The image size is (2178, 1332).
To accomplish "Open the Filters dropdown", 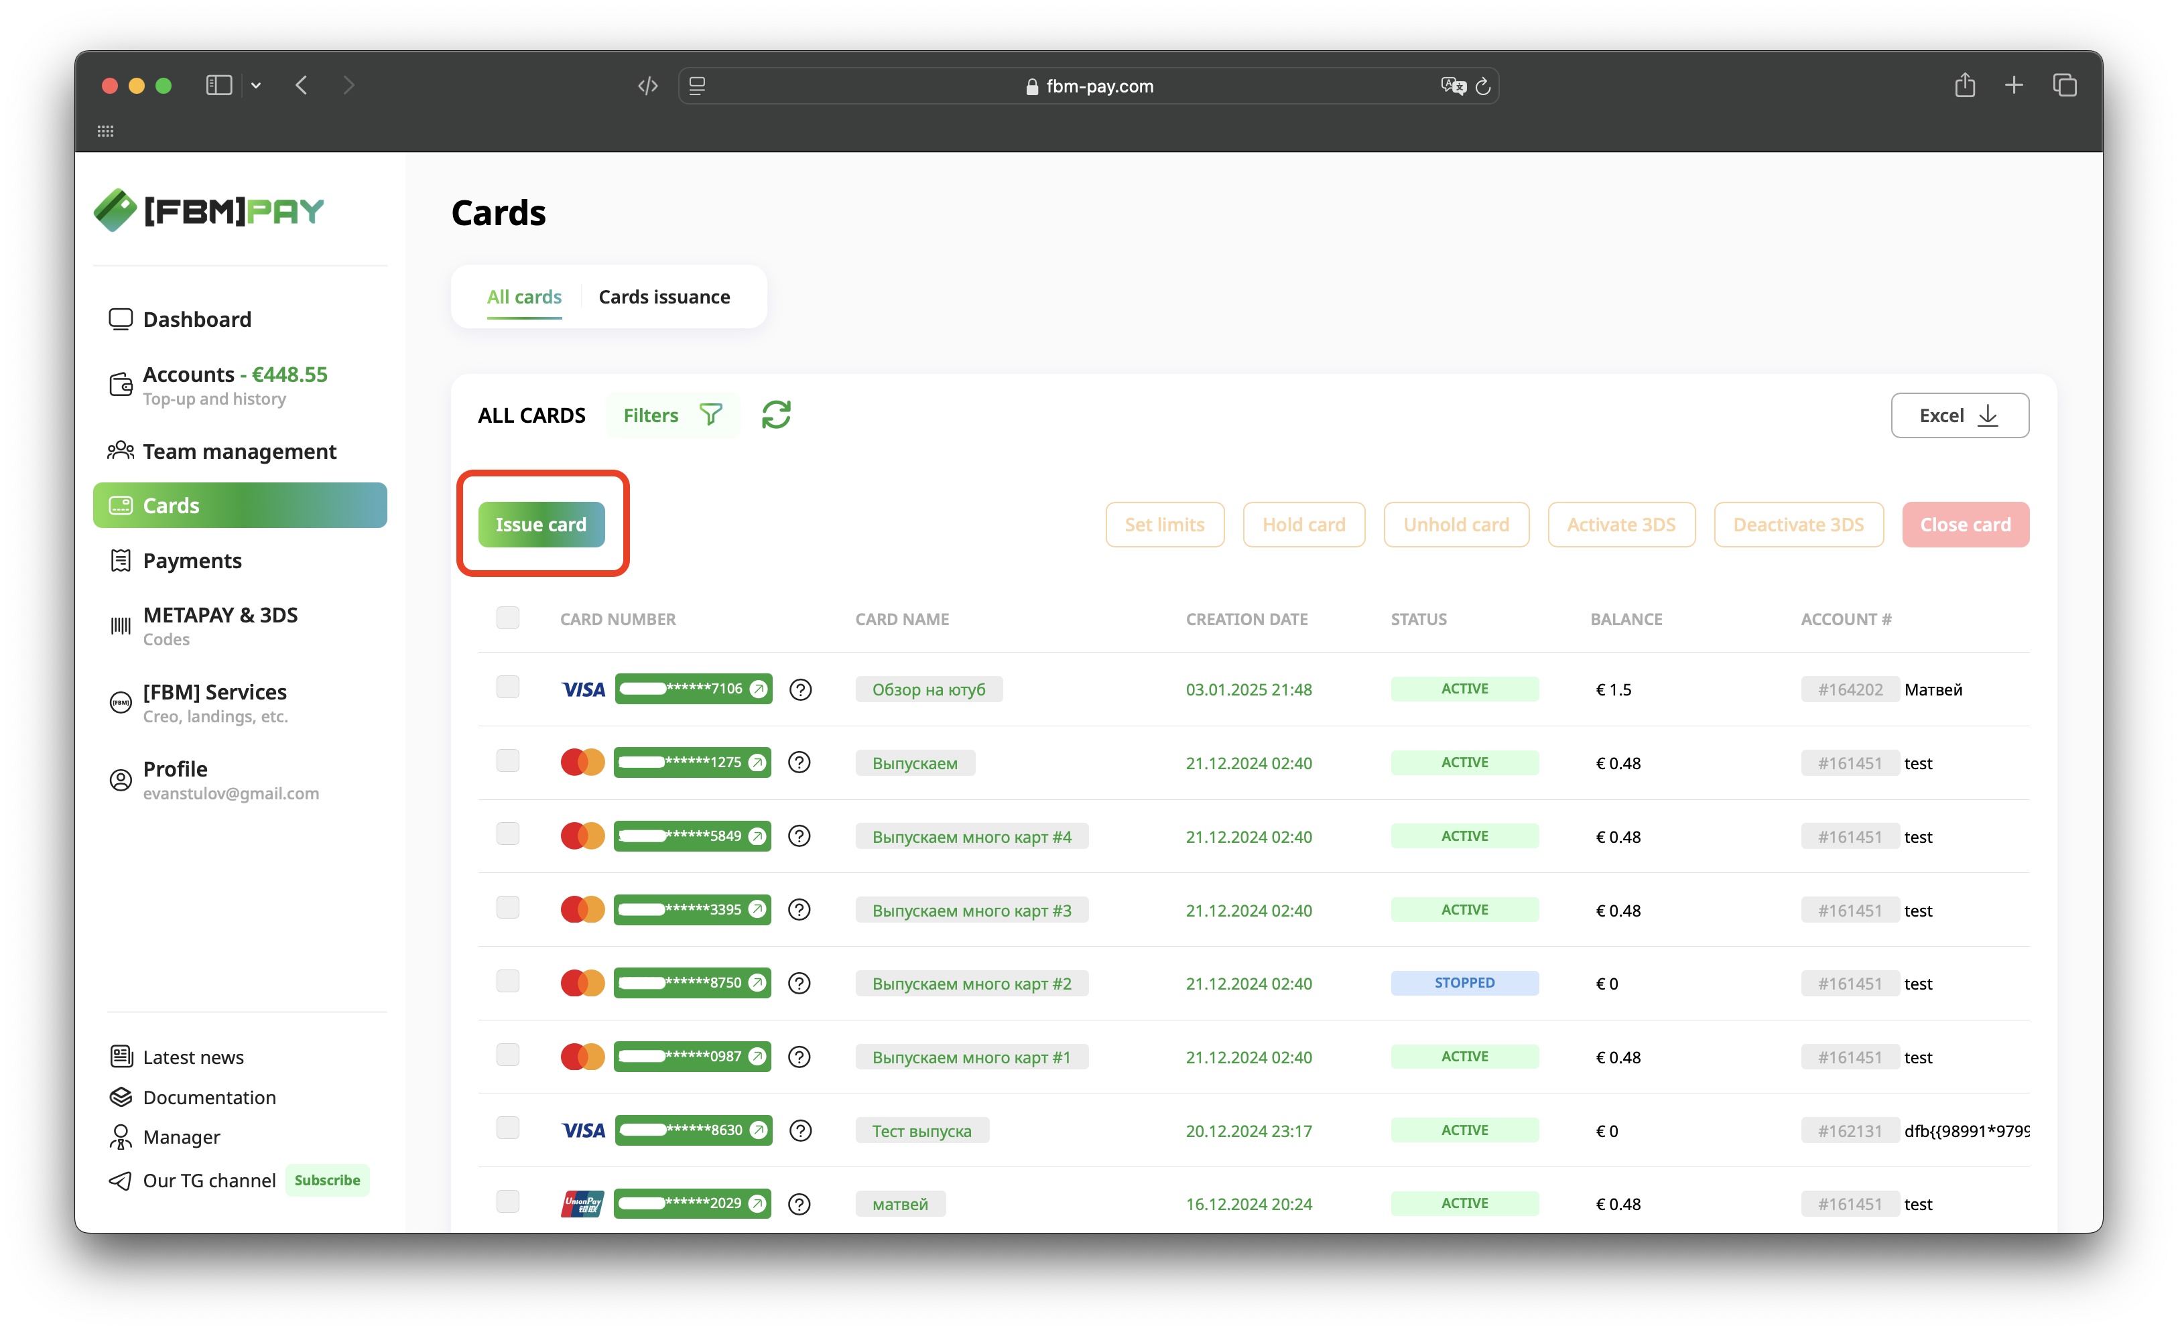I will pyautogui.click(x=673, y=415).
